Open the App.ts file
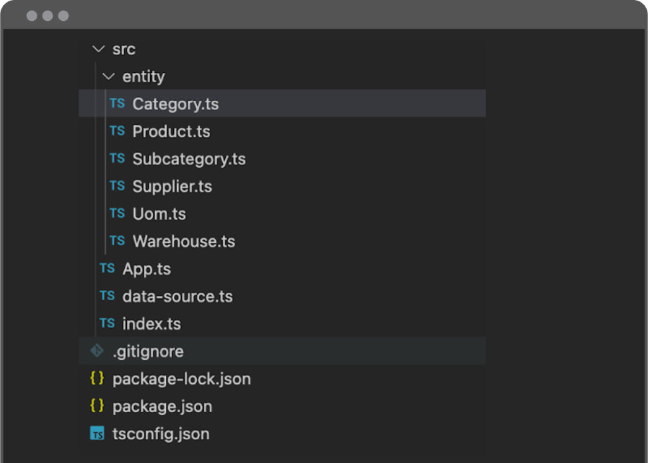 (x=147, y=269)
